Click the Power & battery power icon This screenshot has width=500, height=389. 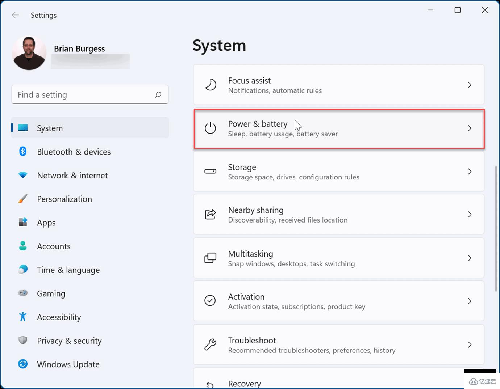tap(210, 128)
